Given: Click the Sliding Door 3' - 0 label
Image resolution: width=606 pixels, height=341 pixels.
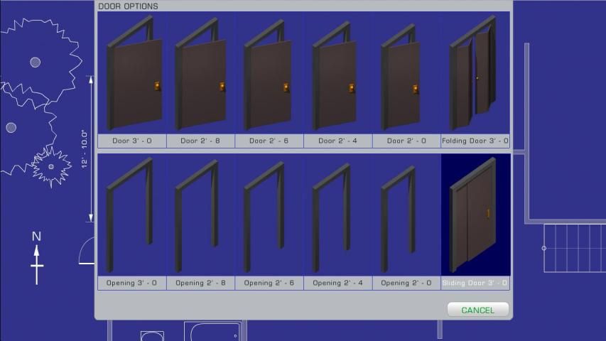Looking at the screenshot, I should point(475,283).
